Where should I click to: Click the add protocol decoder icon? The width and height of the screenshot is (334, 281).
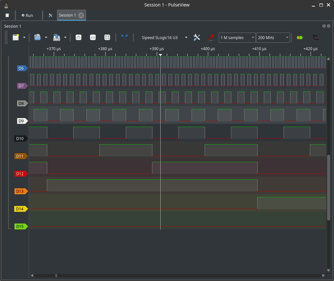click(x=299, y=38)
